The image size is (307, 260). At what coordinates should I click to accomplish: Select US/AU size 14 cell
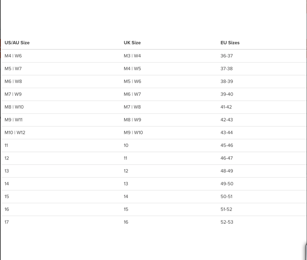(x=7, y=184)
